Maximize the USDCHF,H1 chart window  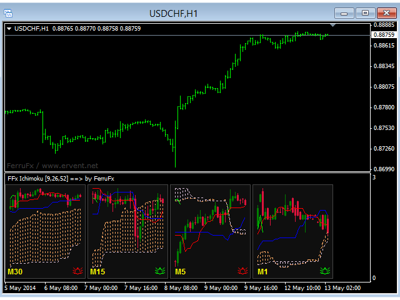pos(365,13)
